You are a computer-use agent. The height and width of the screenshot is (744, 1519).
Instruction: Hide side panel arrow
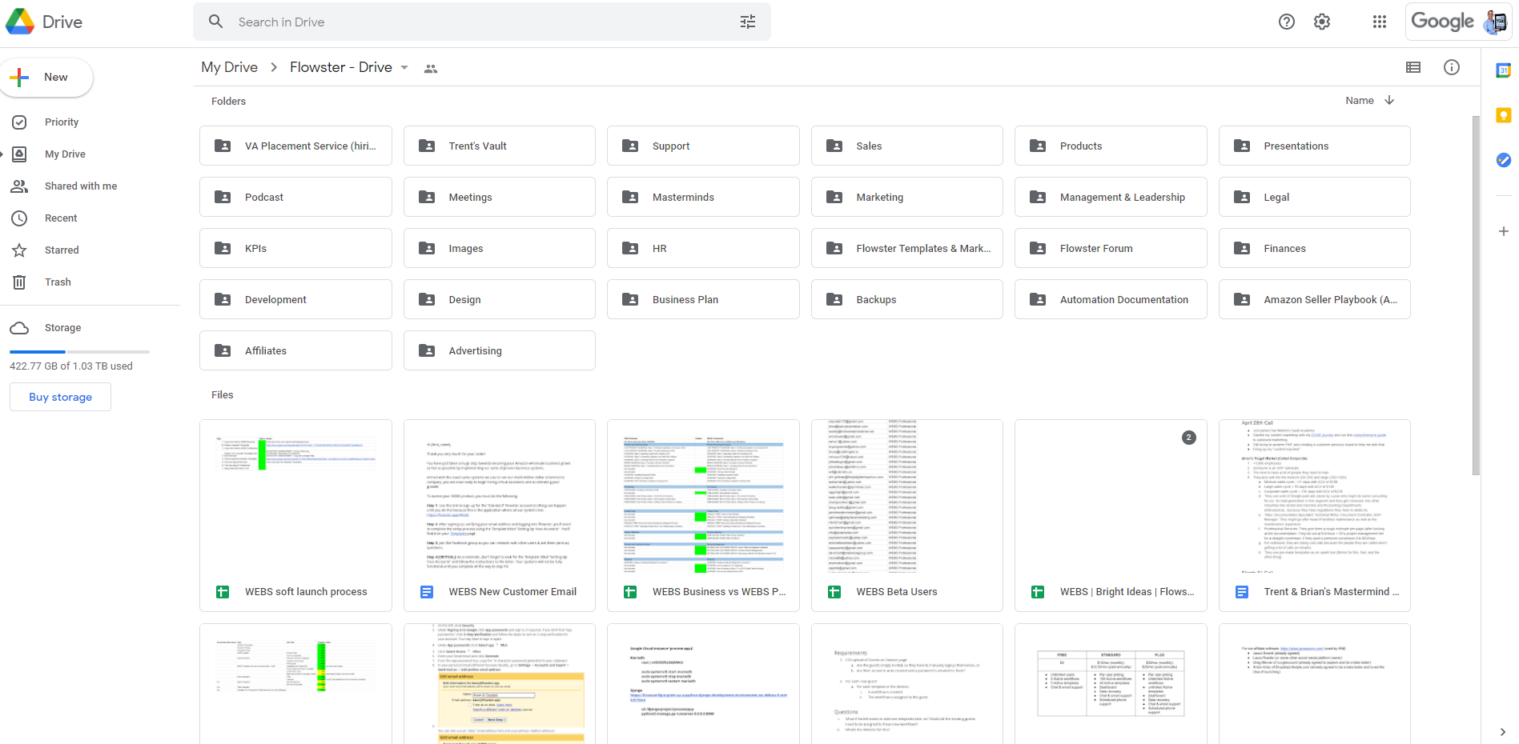point(1503,731)
